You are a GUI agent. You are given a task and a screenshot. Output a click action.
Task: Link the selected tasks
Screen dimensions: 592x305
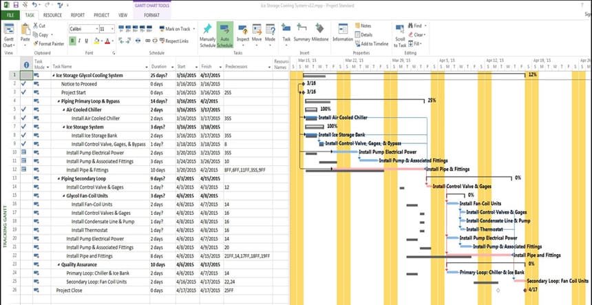point(148,41)
